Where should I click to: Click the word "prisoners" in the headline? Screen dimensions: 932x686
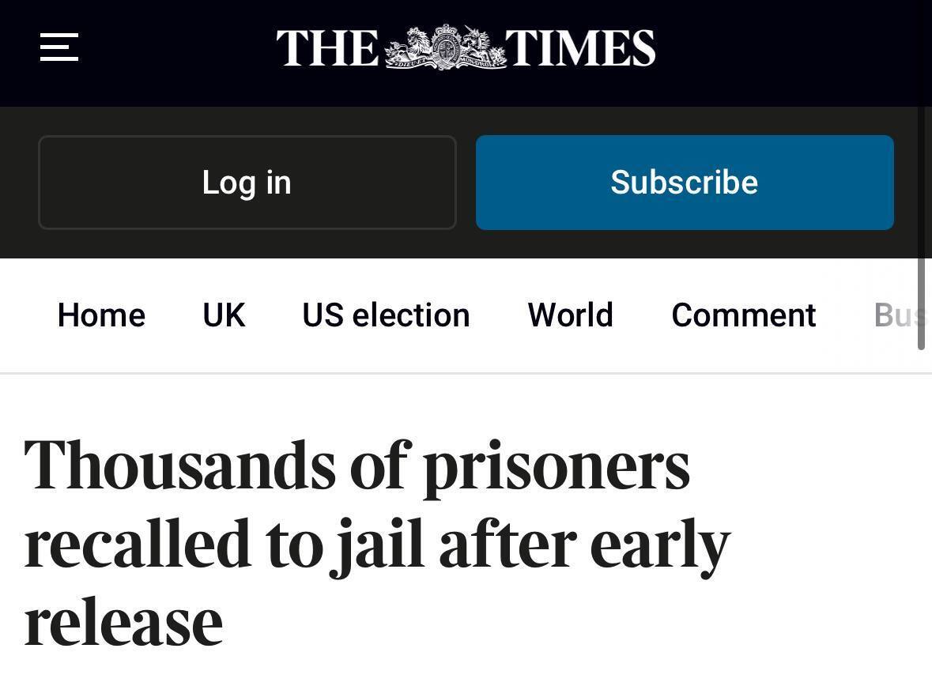click(x=557, y=466)
